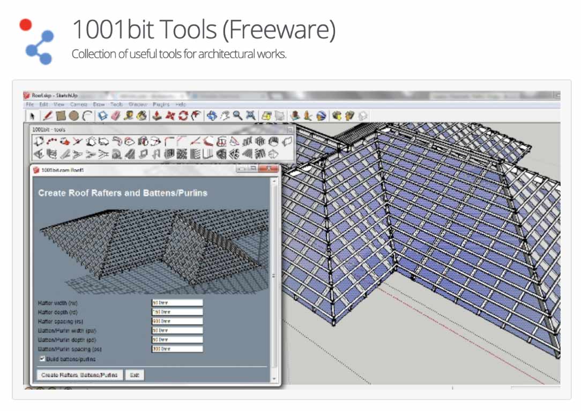Click the dialog scrollbar up arrow
Image resolution: width=581 pixels, height=411 pixels.
coord(274,181)
